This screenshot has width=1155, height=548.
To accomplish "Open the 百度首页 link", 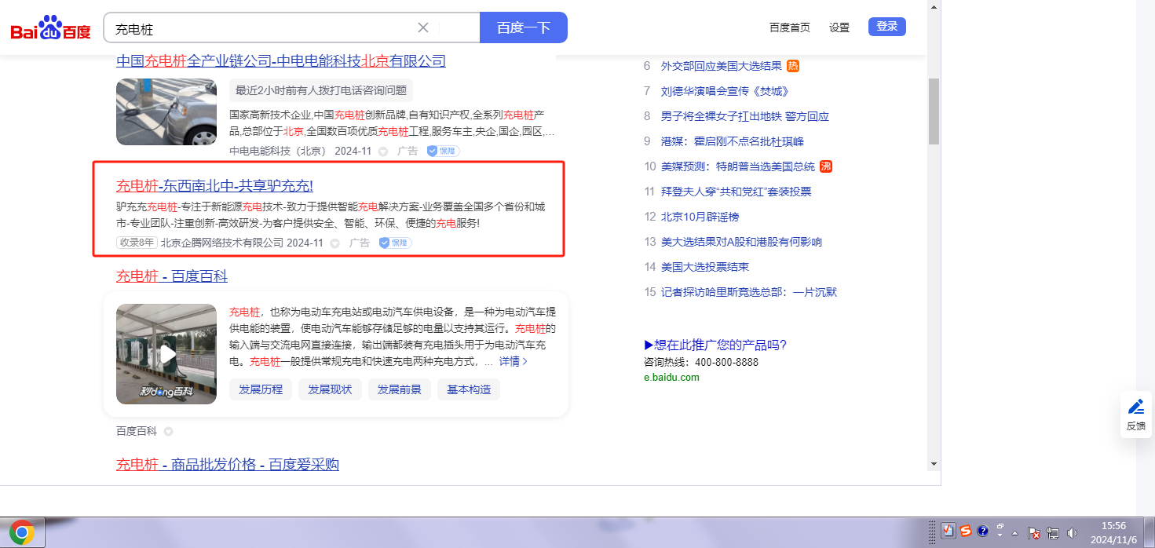I will (790, 27).
